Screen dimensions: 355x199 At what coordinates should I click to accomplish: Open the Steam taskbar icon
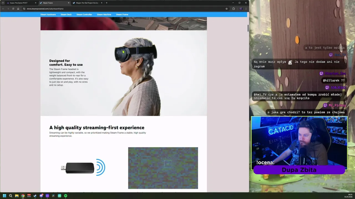(35, 196)
